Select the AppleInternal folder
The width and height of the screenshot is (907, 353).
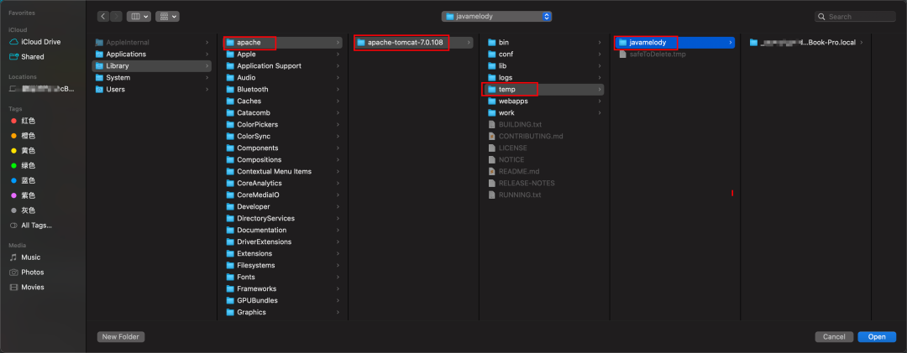pos(151,42)
